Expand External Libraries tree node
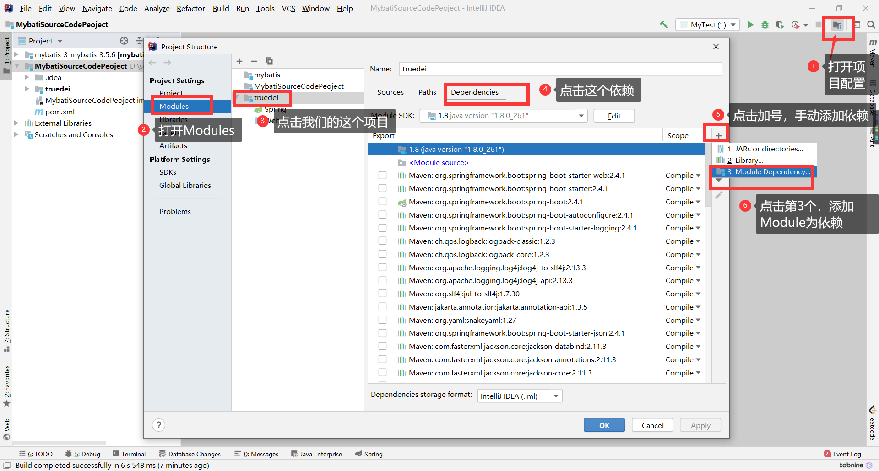The image size is (879, 471). tap(16, 123)
